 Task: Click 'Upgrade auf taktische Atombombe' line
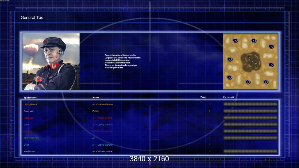coord(123,58)
